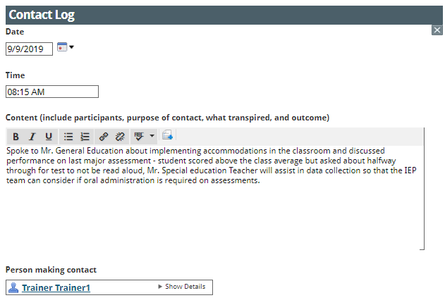Click into the Time field showing 08:15 AM
445x305 pixels.
click(x=52, y=92)
